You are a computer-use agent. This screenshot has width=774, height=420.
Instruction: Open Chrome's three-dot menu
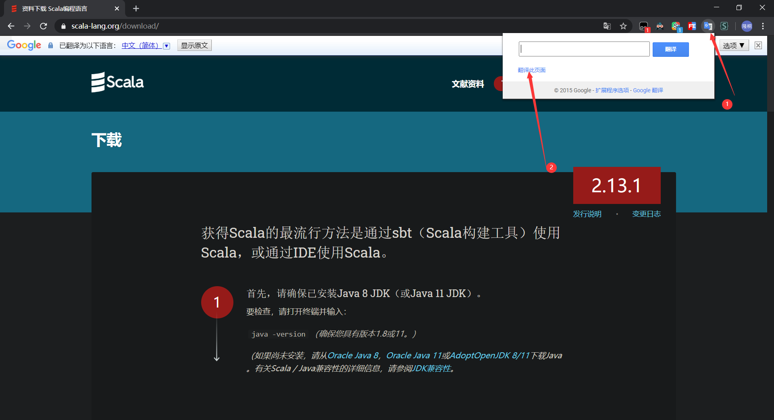point(763,26)
